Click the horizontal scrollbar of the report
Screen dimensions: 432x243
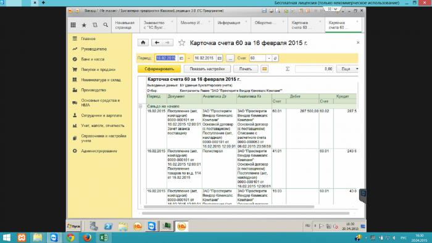(x=229, y=207)
